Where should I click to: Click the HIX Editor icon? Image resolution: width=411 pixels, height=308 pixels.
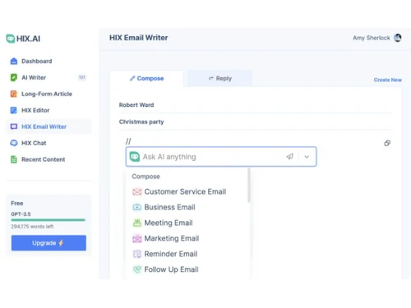[x=14, y=110]
